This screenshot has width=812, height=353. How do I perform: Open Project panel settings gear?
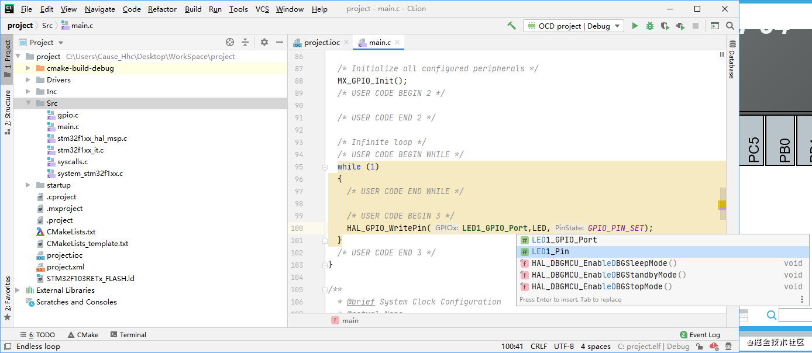(264, 42)
